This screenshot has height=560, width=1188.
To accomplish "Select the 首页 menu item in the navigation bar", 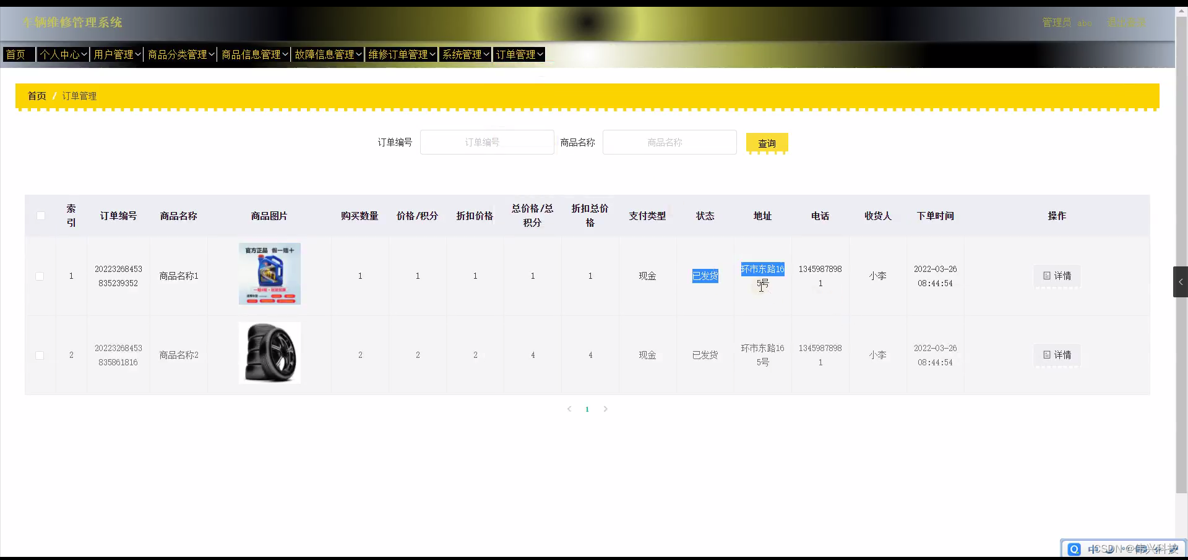I will tap(18, 54).
